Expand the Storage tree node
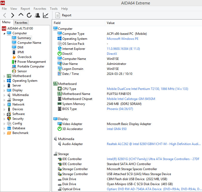This screenshot has width=202, height=192. (x=4, y=100)
